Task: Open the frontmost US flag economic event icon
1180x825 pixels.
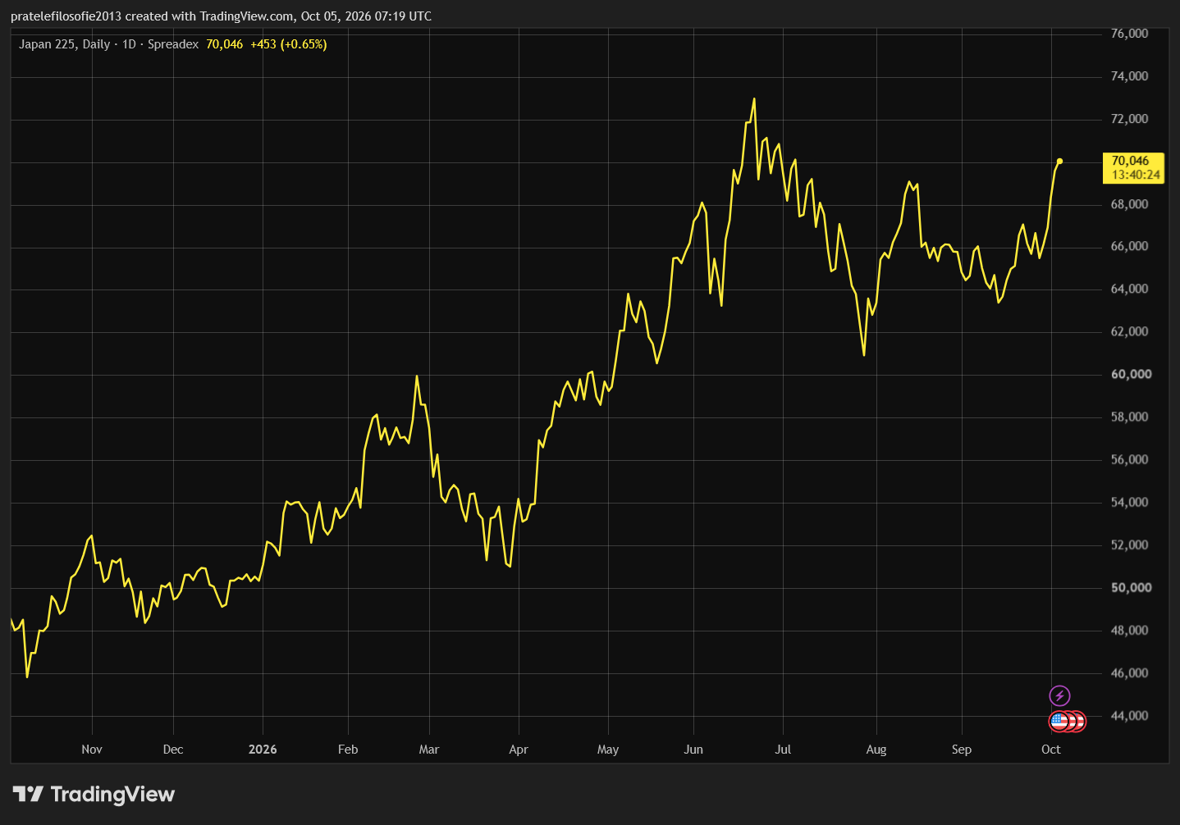Action: (x=1059, y=722)
